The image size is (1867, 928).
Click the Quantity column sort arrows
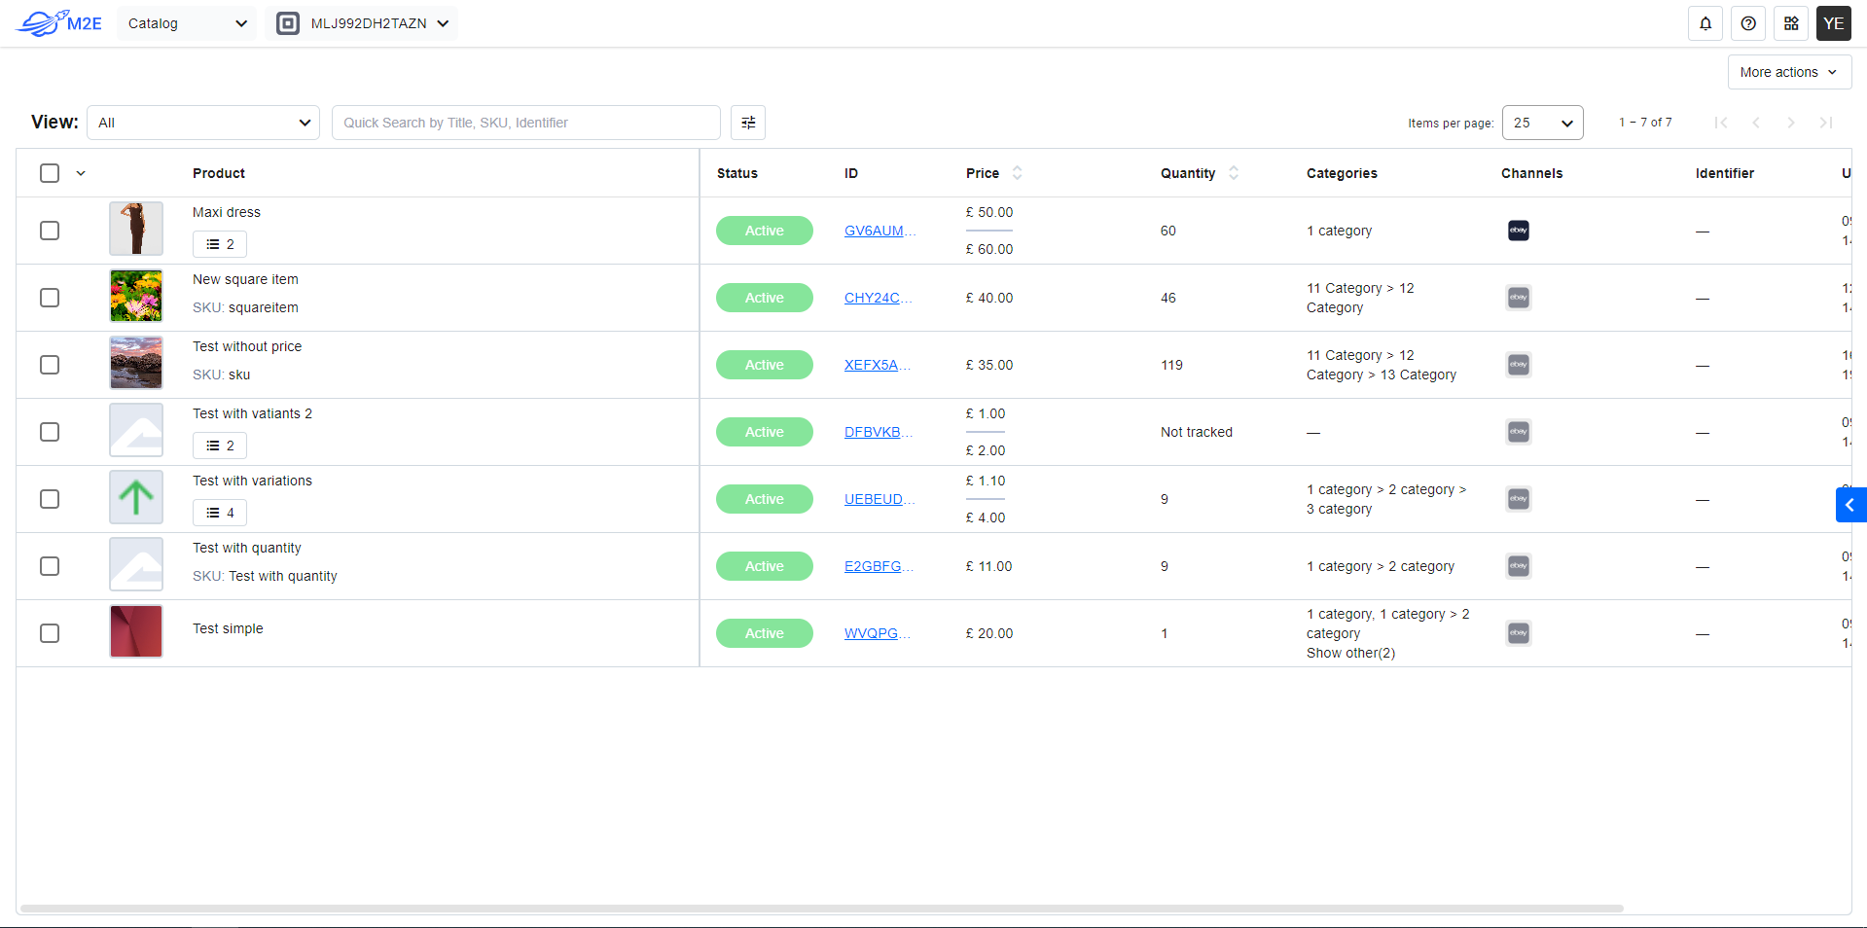(x=1233, y=173)
